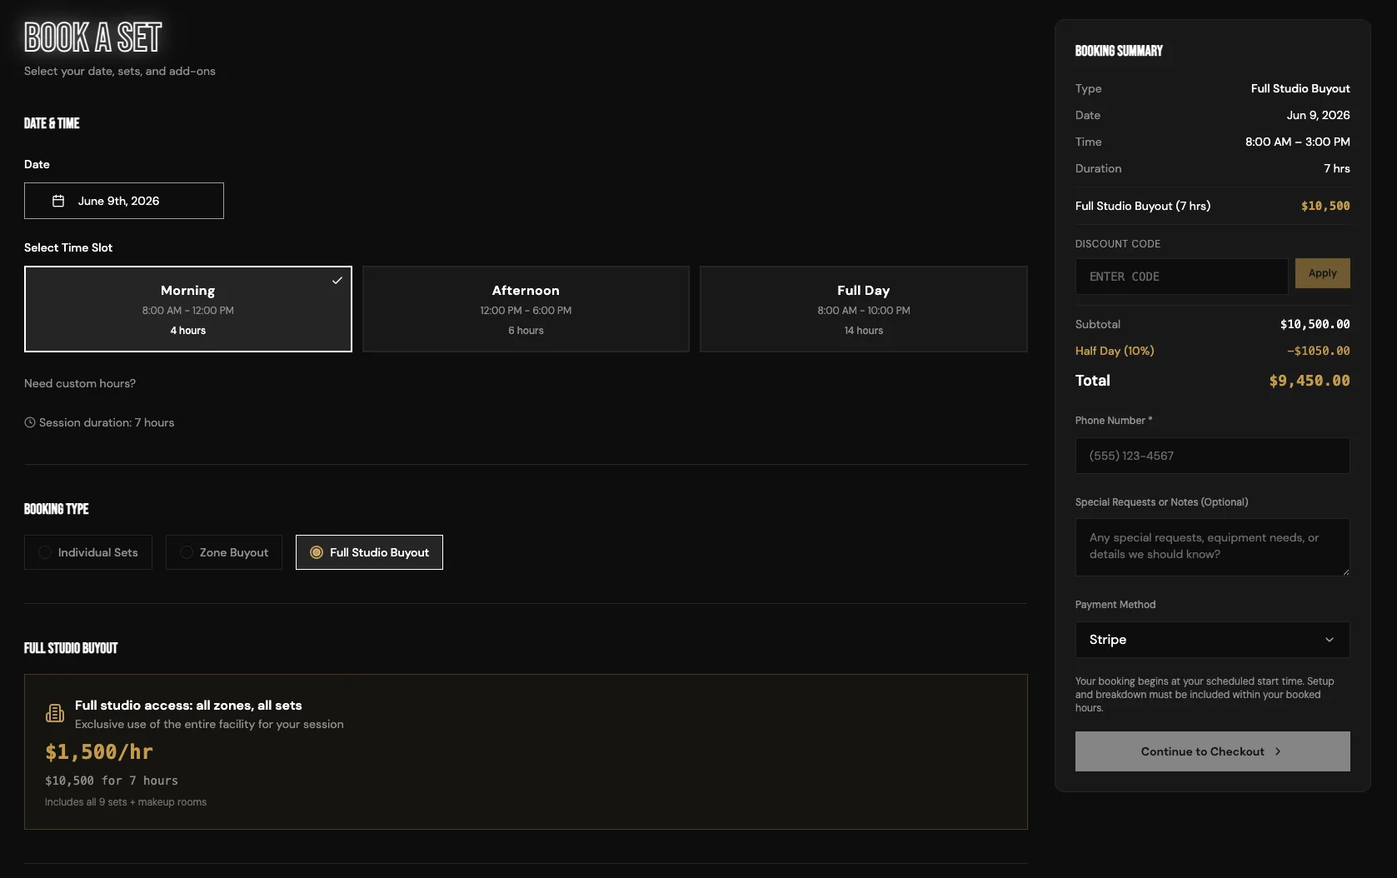Continue to Checkout
1397x878 pixels.
click(1213, 751)
